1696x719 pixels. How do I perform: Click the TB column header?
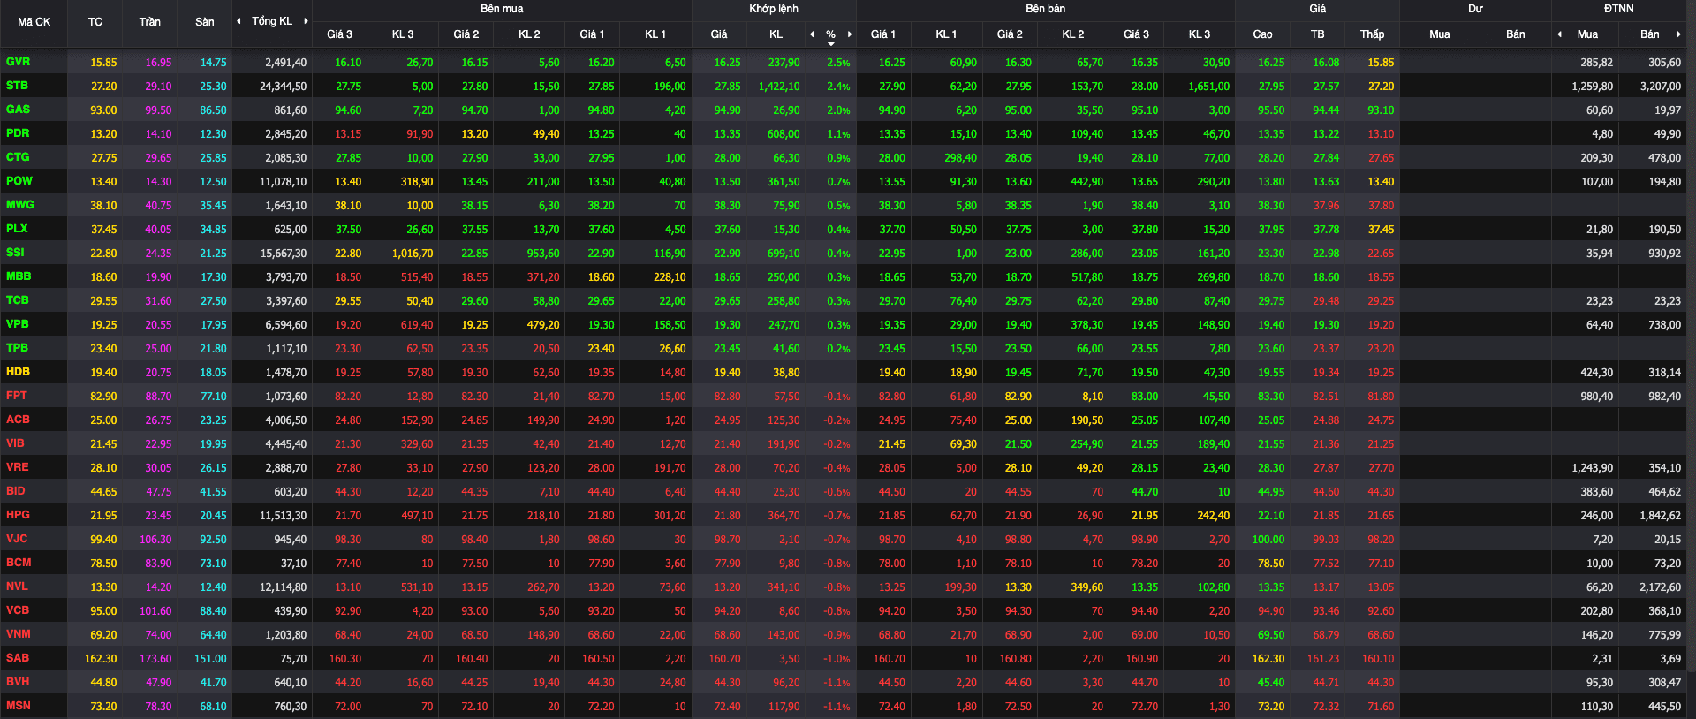(1317, 34)
